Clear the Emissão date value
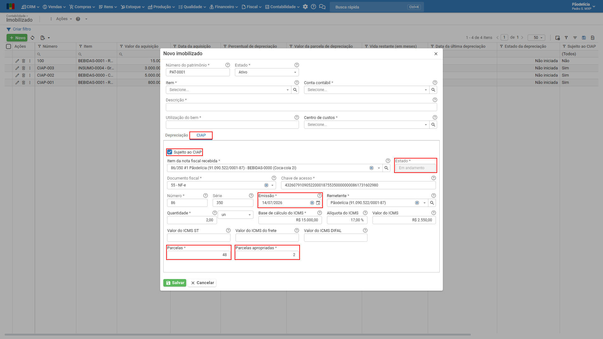Viewport: 603px width, 339px height. coord(312,203)
